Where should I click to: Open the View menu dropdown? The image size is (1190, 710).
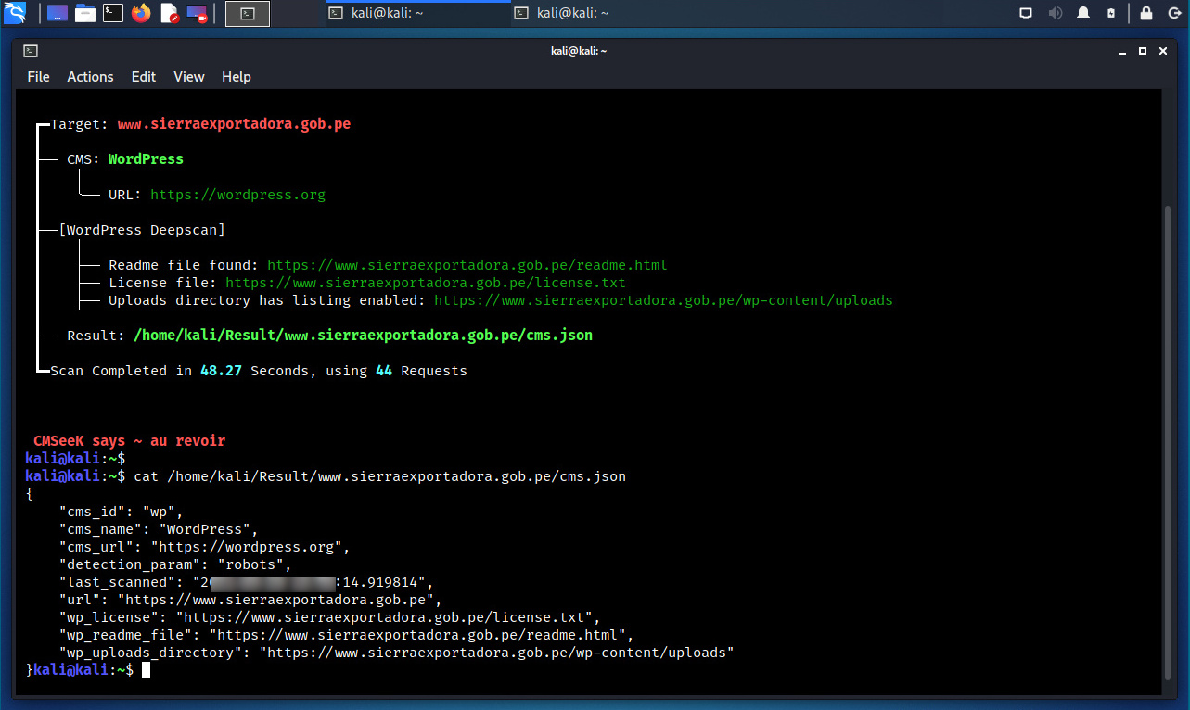pyautogui.click(x=188, y=77)
